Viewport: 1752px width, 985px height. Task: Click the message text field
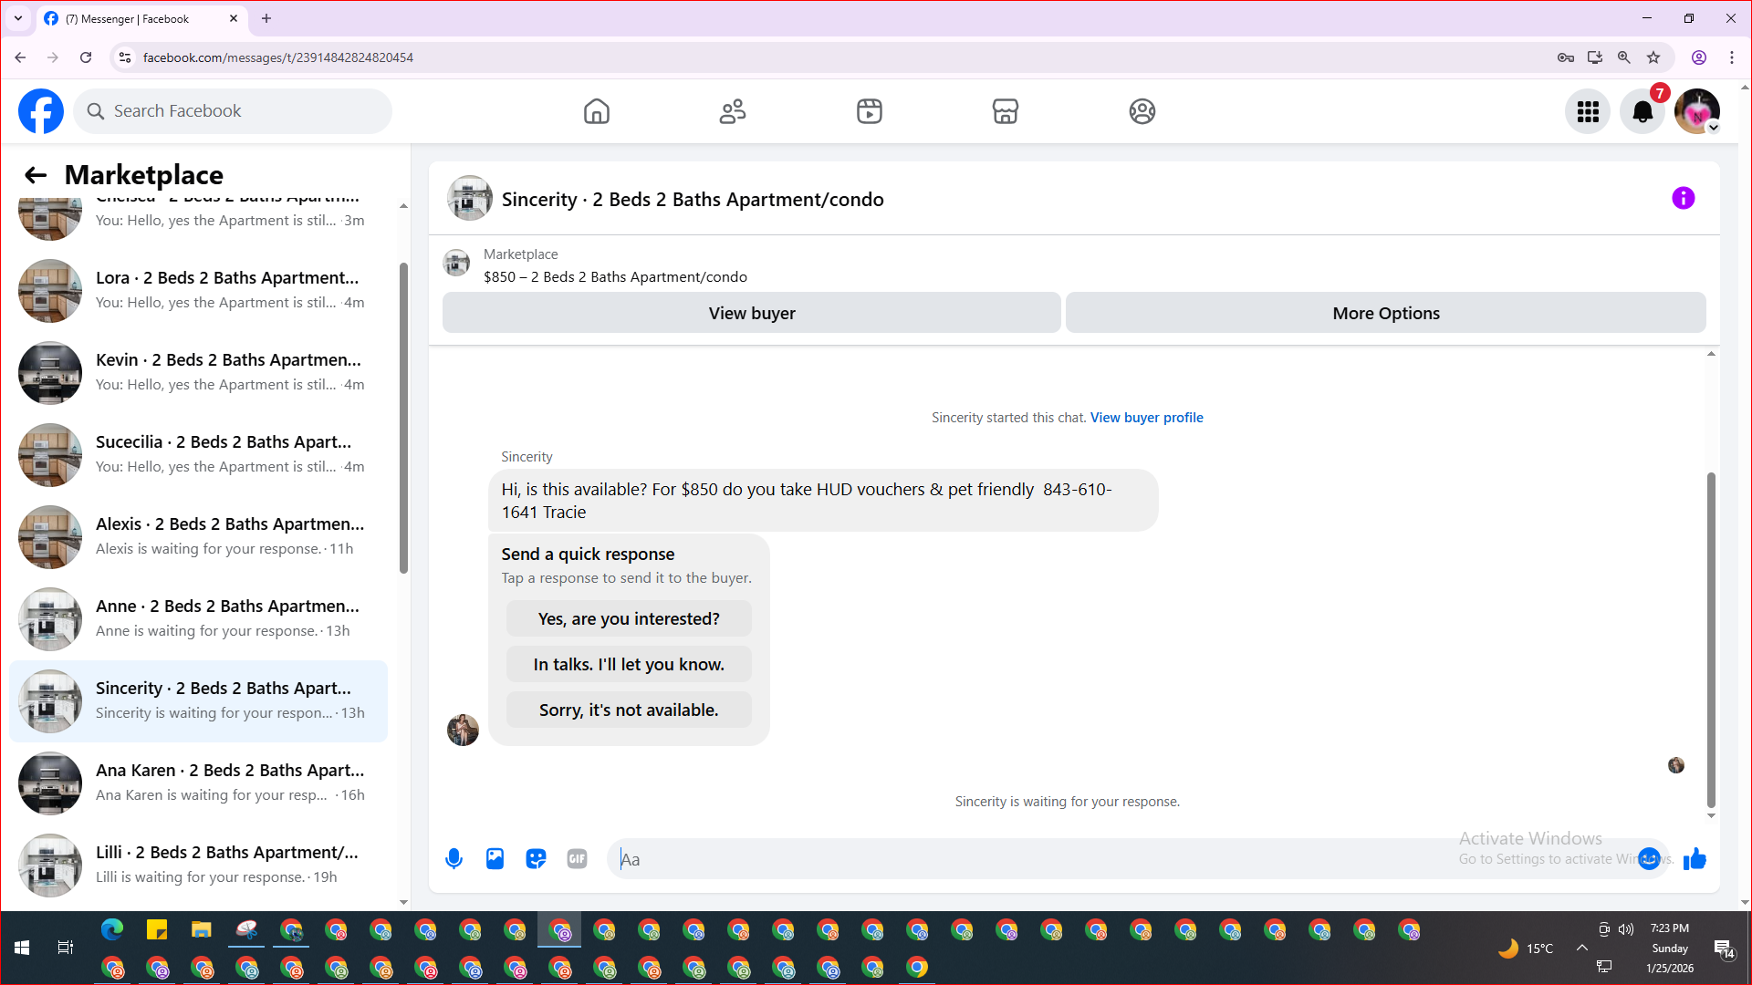click(x=1122, y=859)
